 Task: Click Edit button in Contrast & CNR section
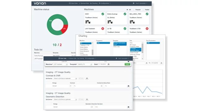(x=81, y=78)
